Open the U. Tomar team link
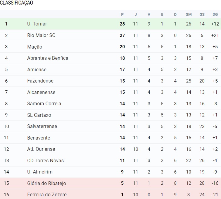Viewport: 221px width, 199px height. (37, 24)
